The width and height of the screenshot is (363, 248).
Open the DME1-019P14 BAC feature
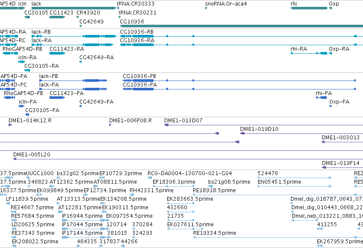click(x=343, y=167)
